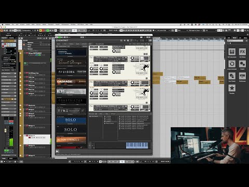
Task: Click play button in transport bar
Action: (x=127, y=162)
